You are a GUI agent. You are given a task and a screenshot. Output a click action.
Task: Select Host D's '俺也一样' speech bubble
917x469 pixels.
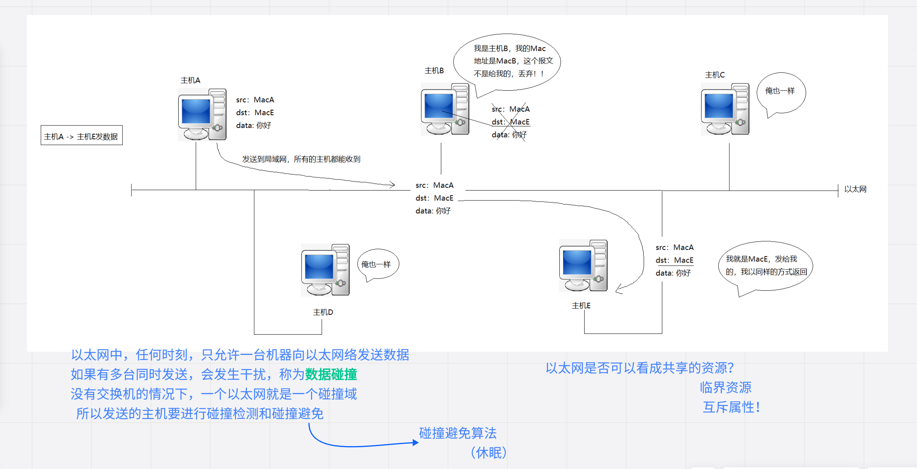point(377,264)
